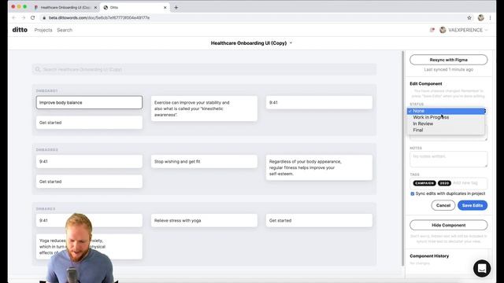
Task: Close the Ditto browser tab
Action: pyautogui.click(x=165, y=7)
